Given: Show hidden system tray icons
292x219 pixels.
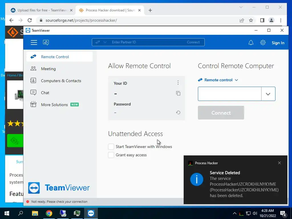Looking at the screenshot, I should coord(235,213).
